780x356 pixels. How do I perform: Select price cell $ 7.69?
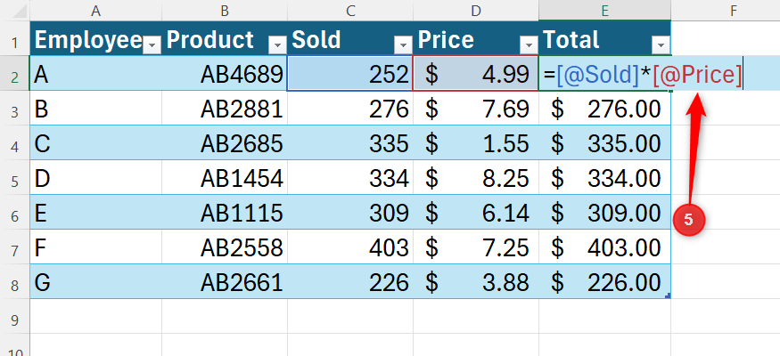476,108
